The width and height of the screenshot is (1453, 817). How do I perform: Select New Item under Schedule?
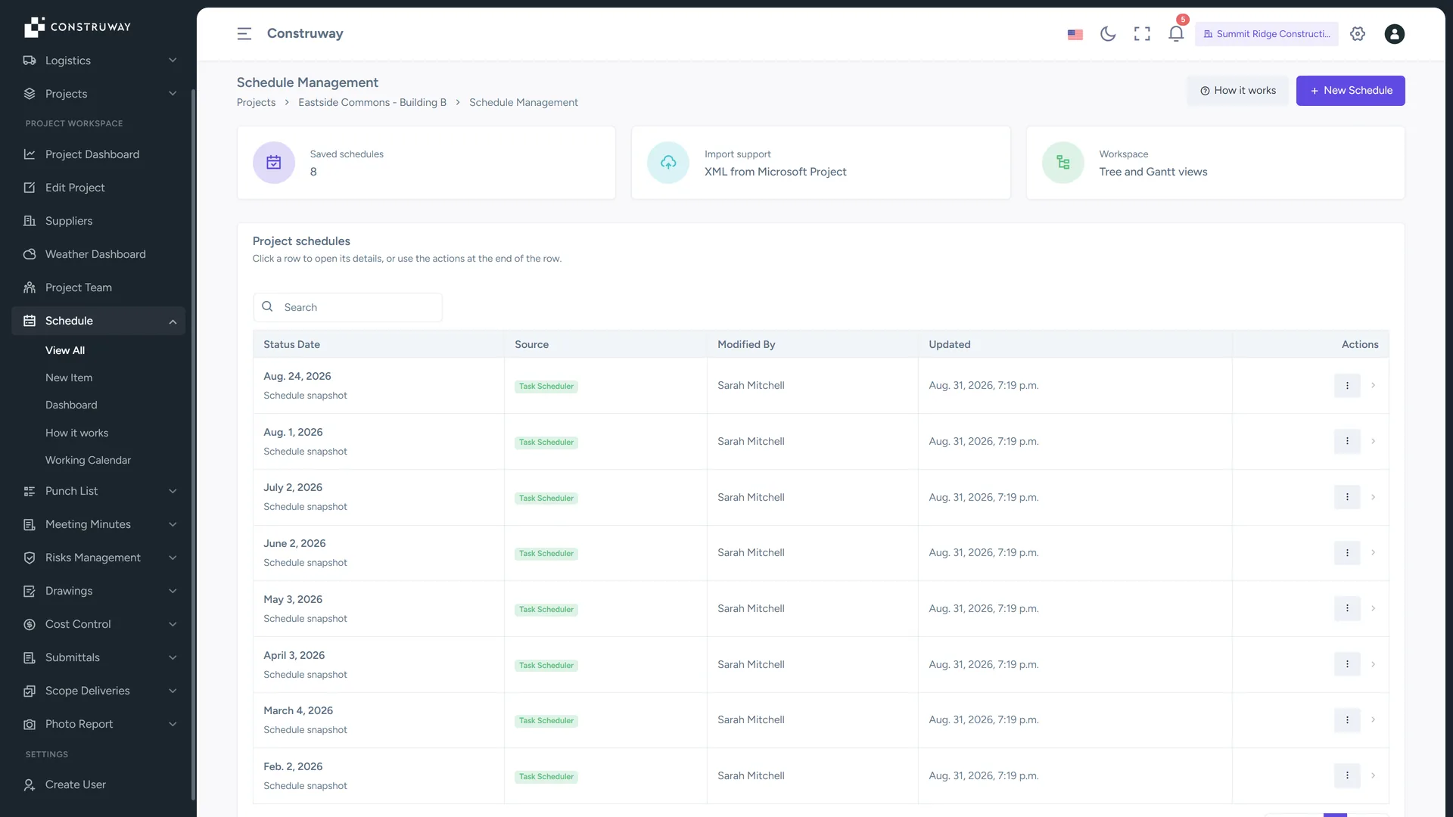pos(69,377)
